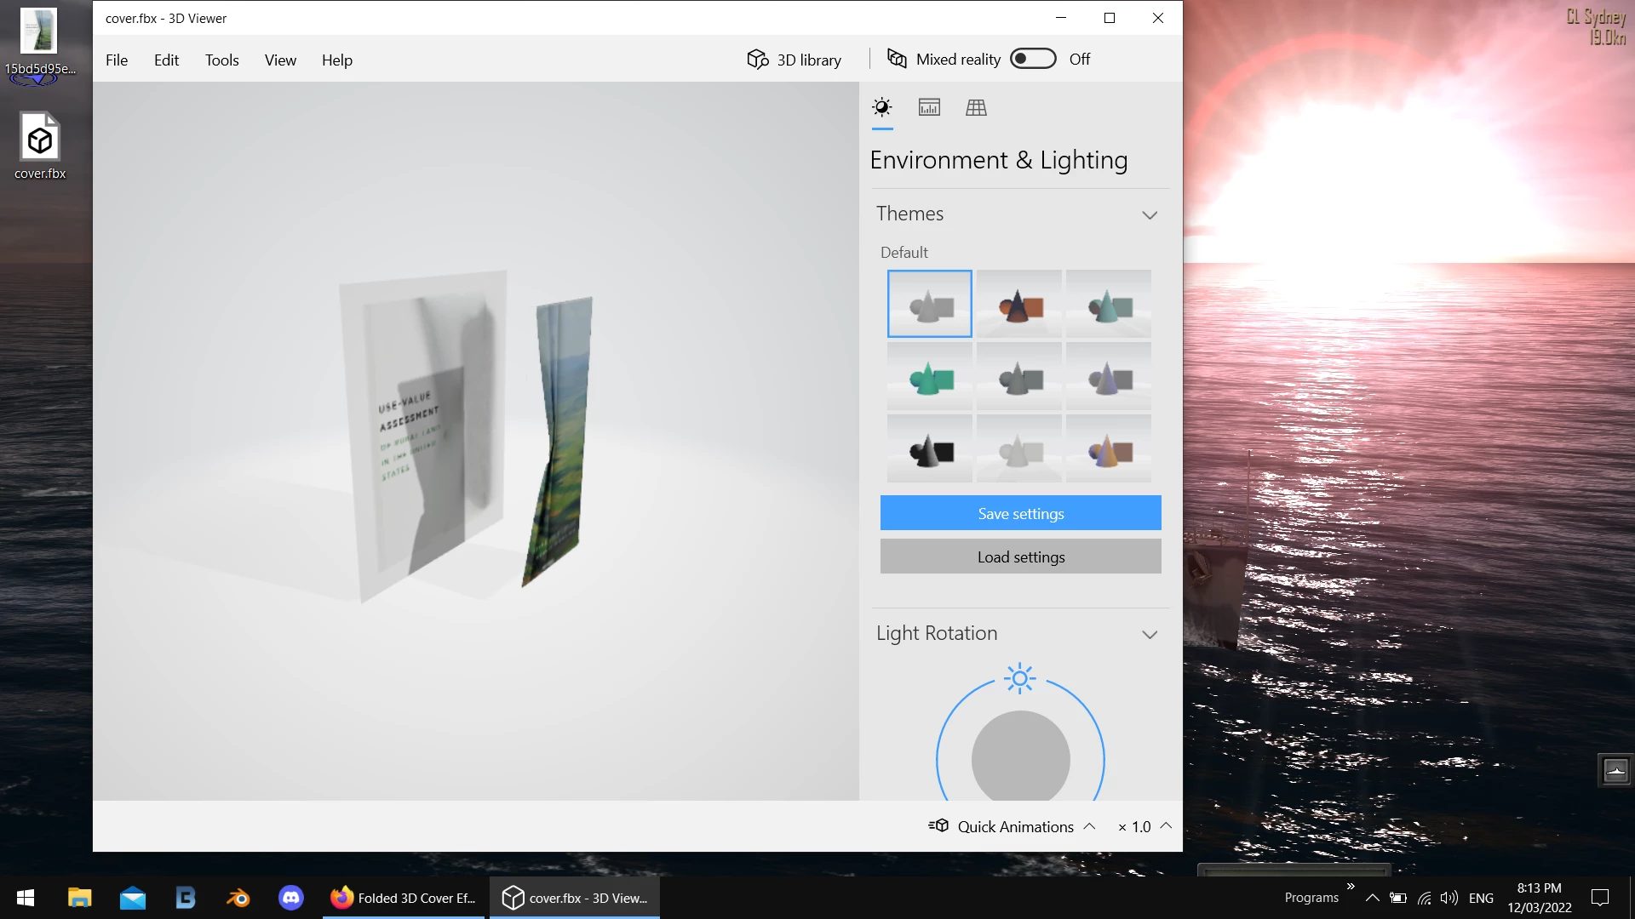Viewport: 1635px width, 919px height.
Task: Open the Tools menu
Action: pyautogui.click(x=221, y=60)
